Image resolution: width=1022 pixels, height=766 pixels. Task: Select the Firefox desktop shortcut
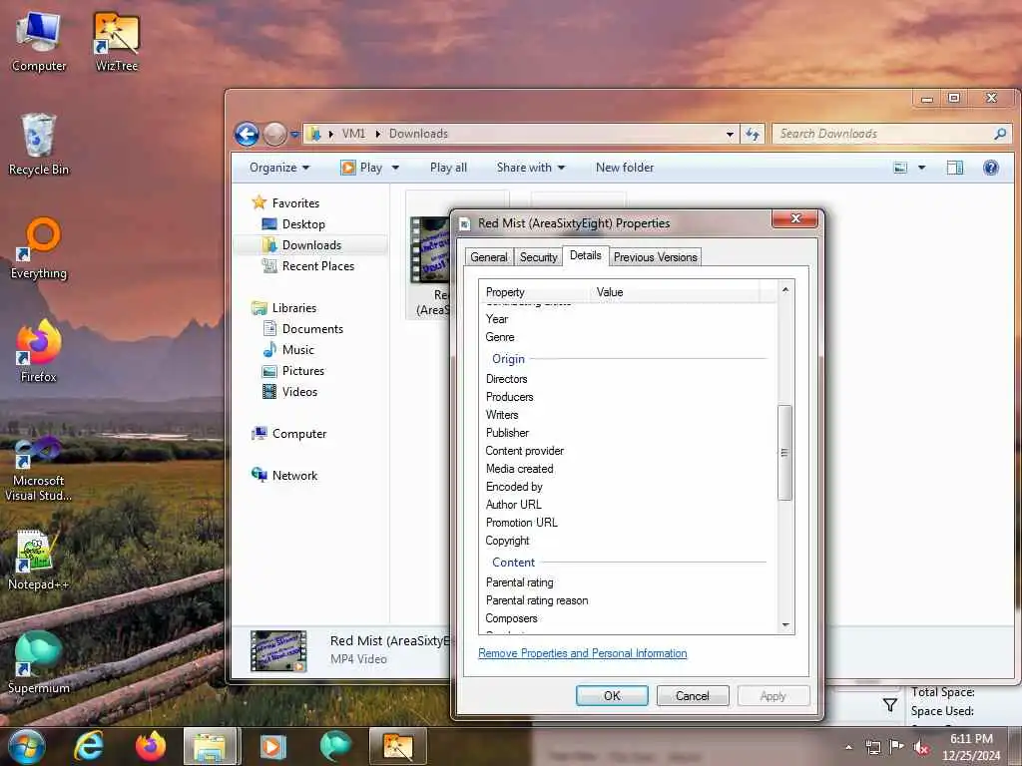39,352
